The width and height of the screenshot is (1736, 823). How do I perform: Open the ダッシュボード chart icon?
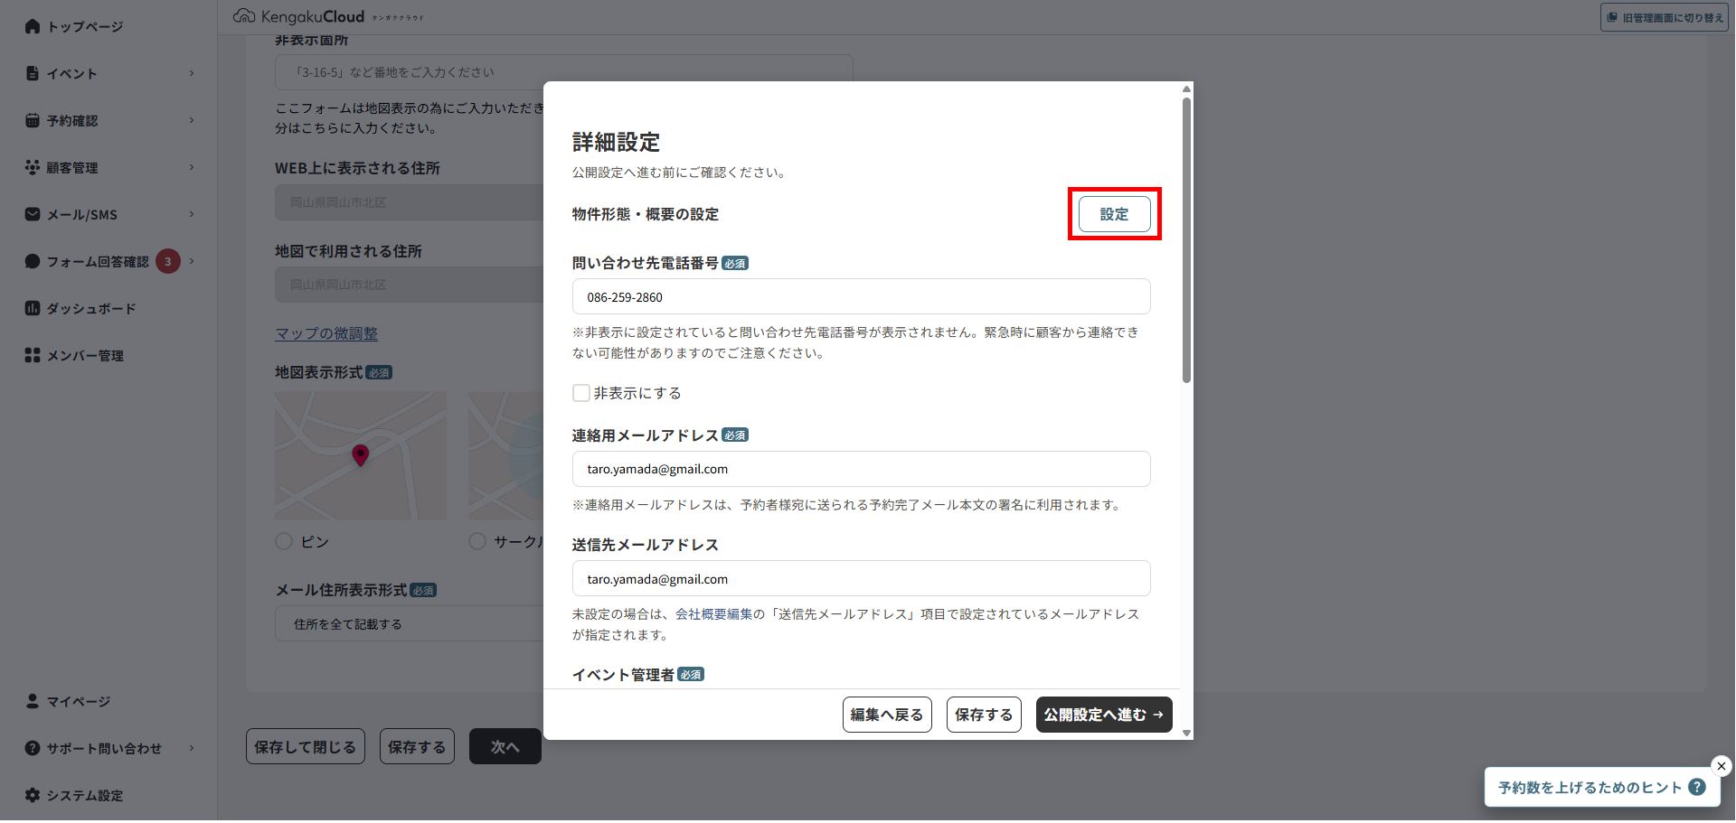(x=33, y=308)
